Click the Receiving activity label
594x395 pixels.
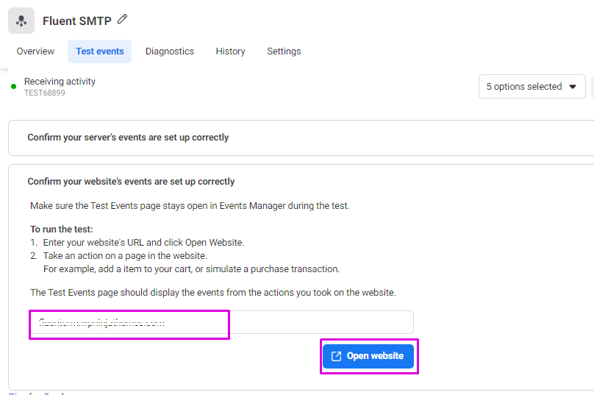[60, 82]
